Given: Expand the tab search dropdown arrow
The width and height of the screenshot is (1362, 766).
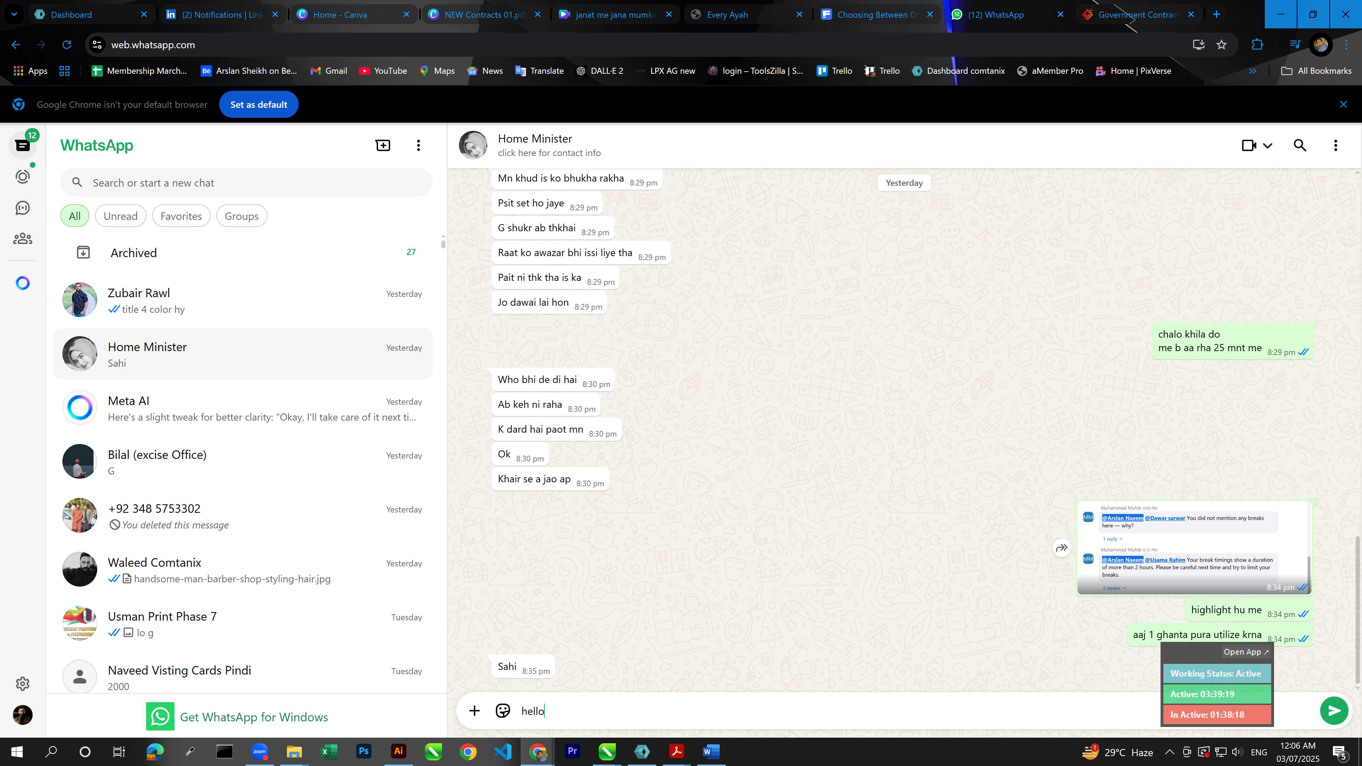Looking at the screenshot, I should click(x=14, y=15).
